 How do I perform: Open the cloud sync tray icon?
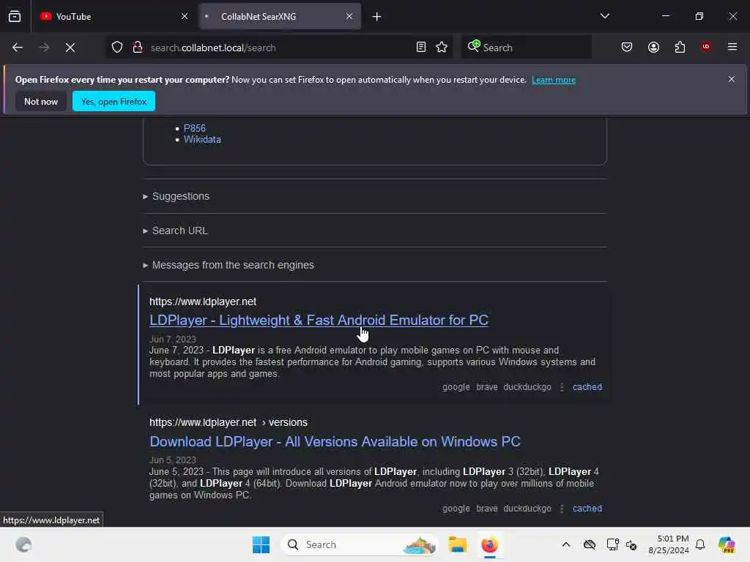point(590,544)
